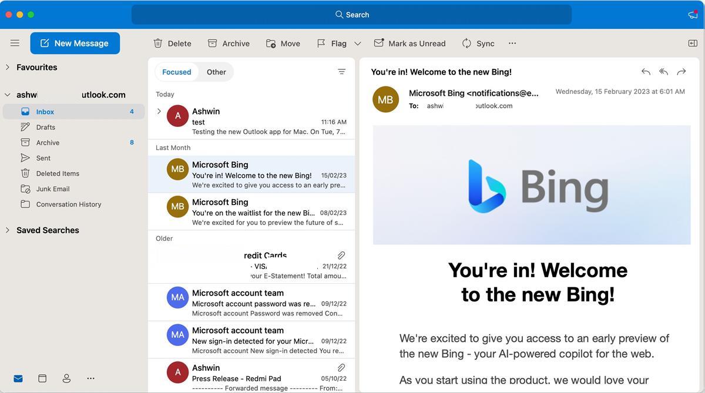Click inside the Search field
The height and width of the screenshot is (393, 705).
click(x=352, y=14)
